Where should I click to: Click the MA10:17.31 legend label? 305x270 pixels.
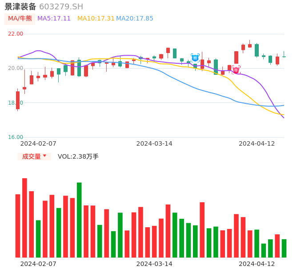click(96, 19)
